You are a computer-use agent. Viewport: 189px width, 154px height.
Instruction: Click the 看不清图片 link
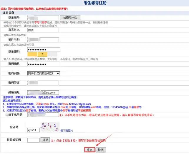tap(67, 131)
